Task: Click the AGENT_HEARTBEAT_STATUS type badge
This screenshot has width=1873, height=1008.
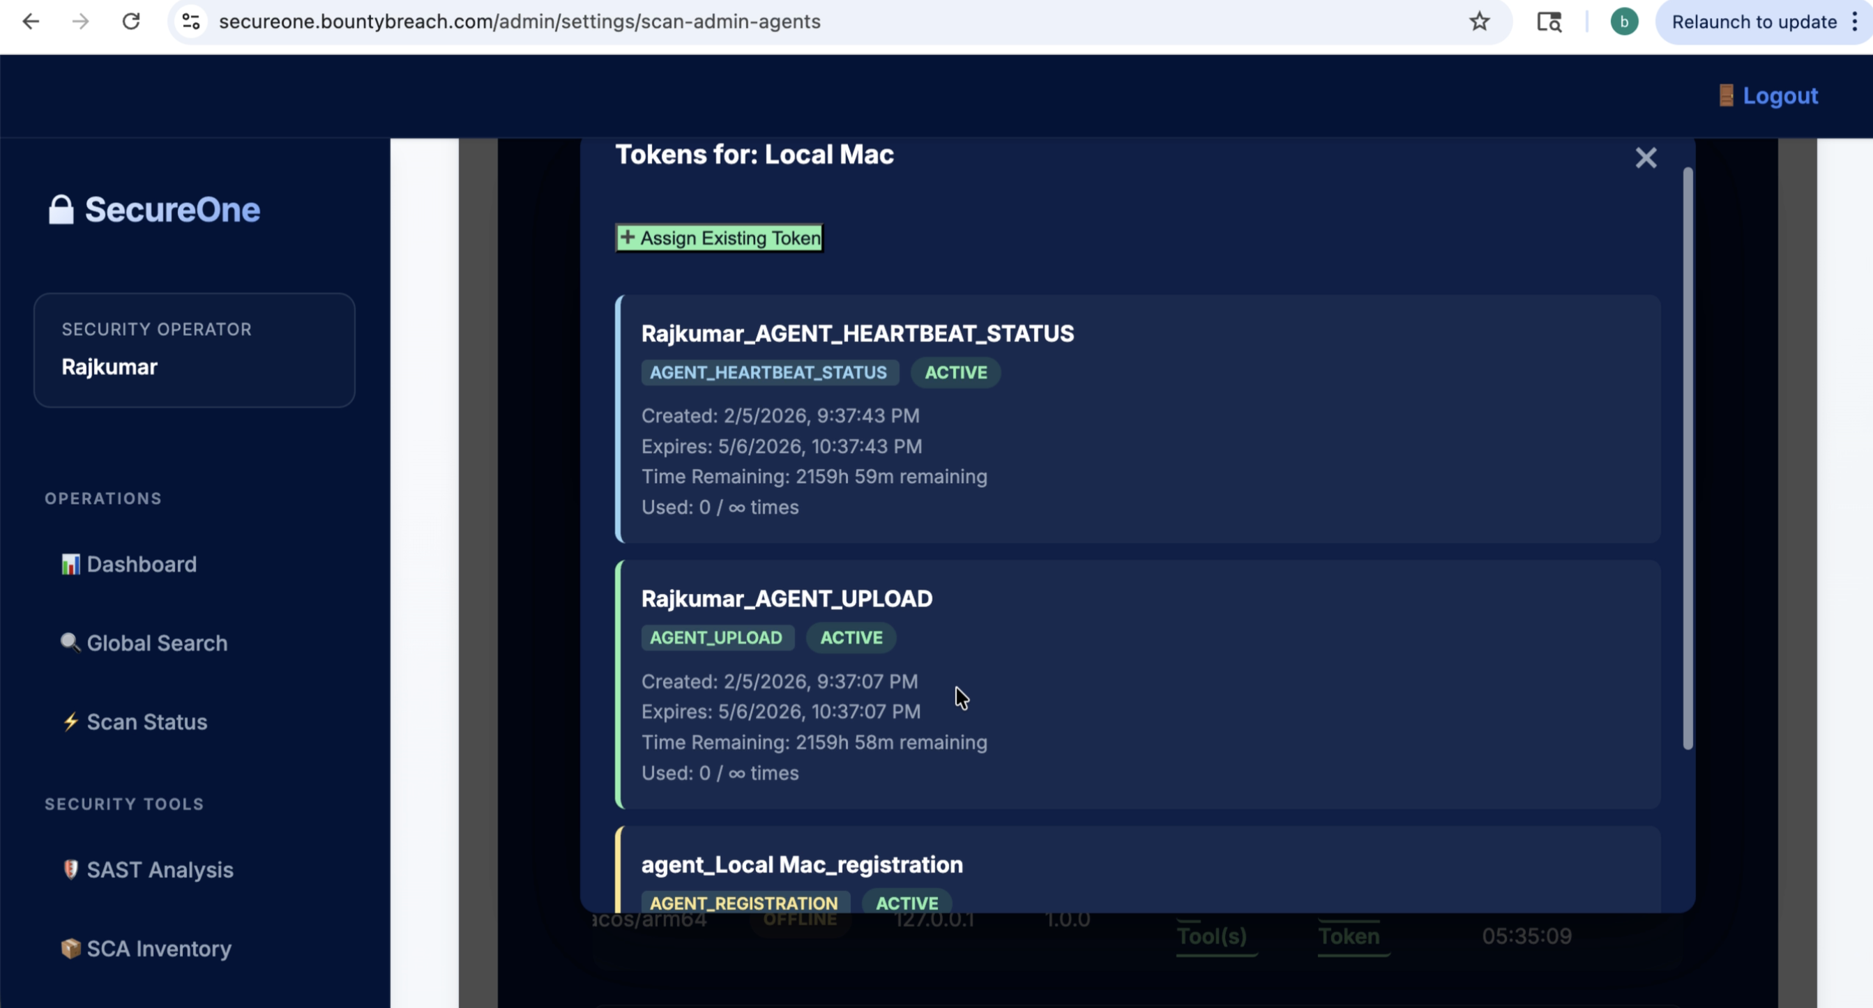Action: [769, 373]
